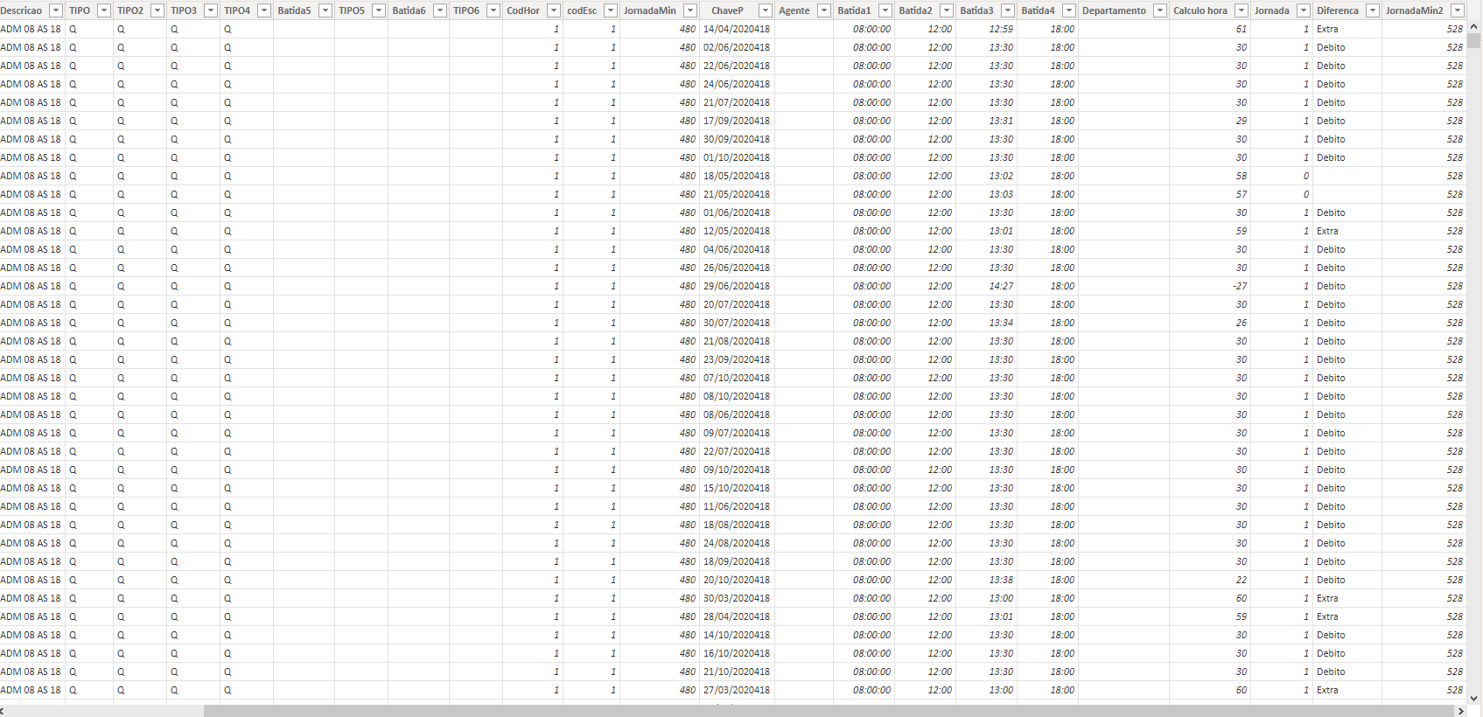The image size is (1483, 717).
Task: Select ChaveP cell 14/04/2020418
Action: point(737,29)
